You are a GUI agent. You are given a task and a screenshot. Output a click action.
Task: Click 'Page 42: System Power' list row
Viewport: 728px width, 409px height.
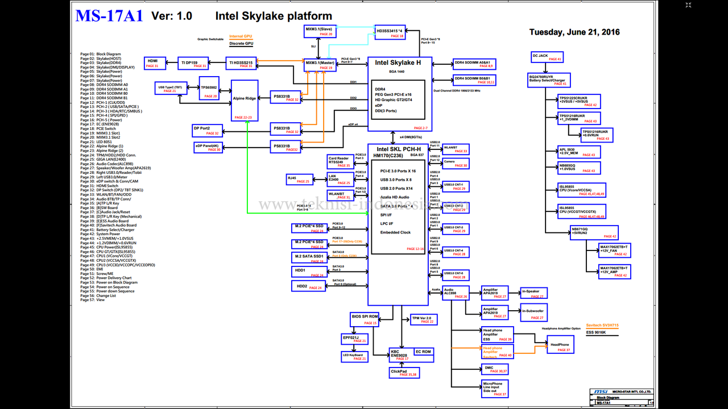[100, 234]
